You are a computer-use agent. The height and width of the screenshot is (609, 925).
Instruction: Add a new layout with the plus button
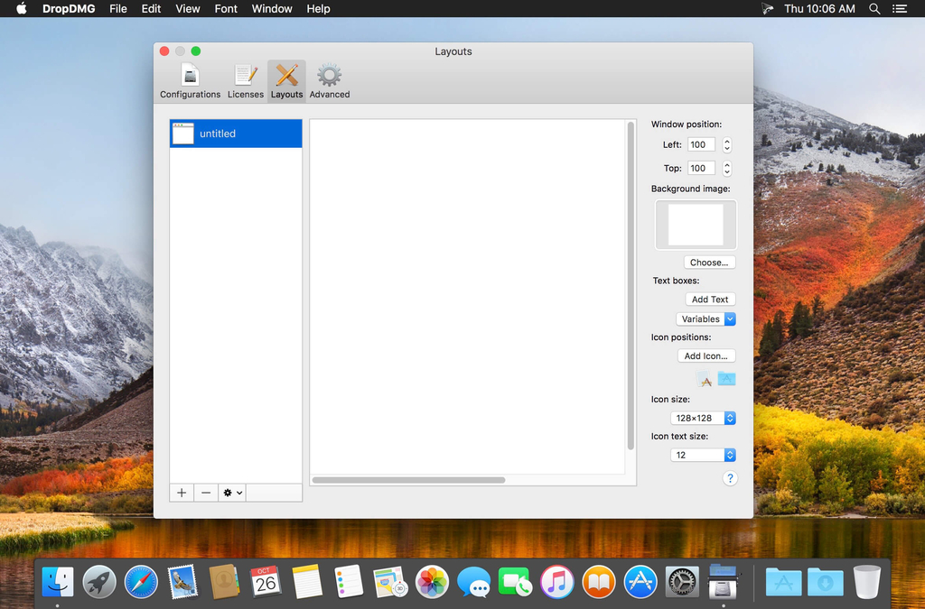pyautogui.click(x=182, y=492)
